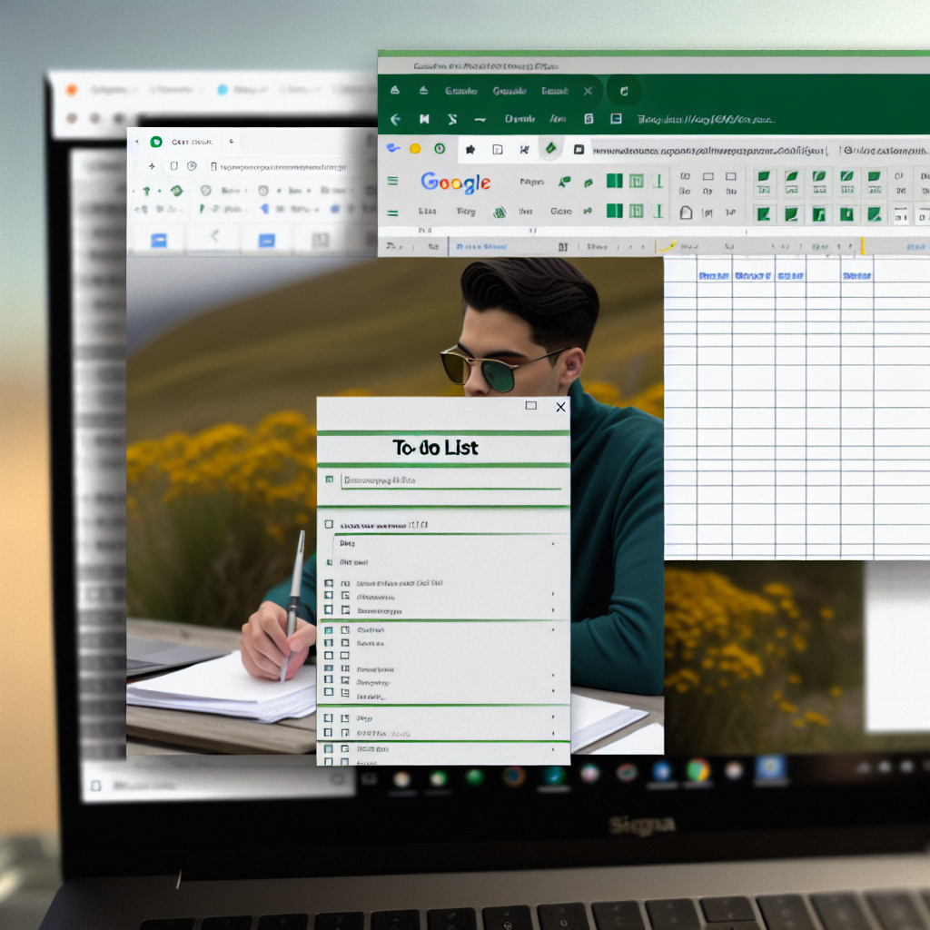The width and height of the screenshot is (930, 930).
Task: Click the green pen icon beside the star
Action: [x=549, y=148]
